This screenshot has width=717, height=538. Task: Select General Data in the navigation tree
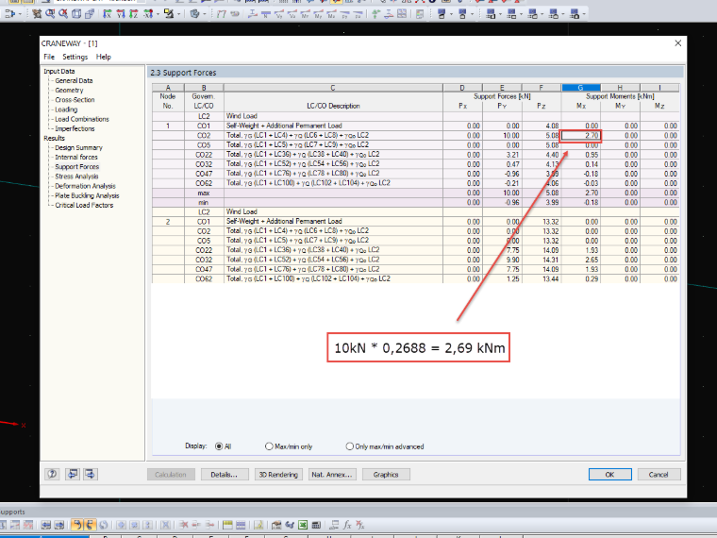click(74, 80)
